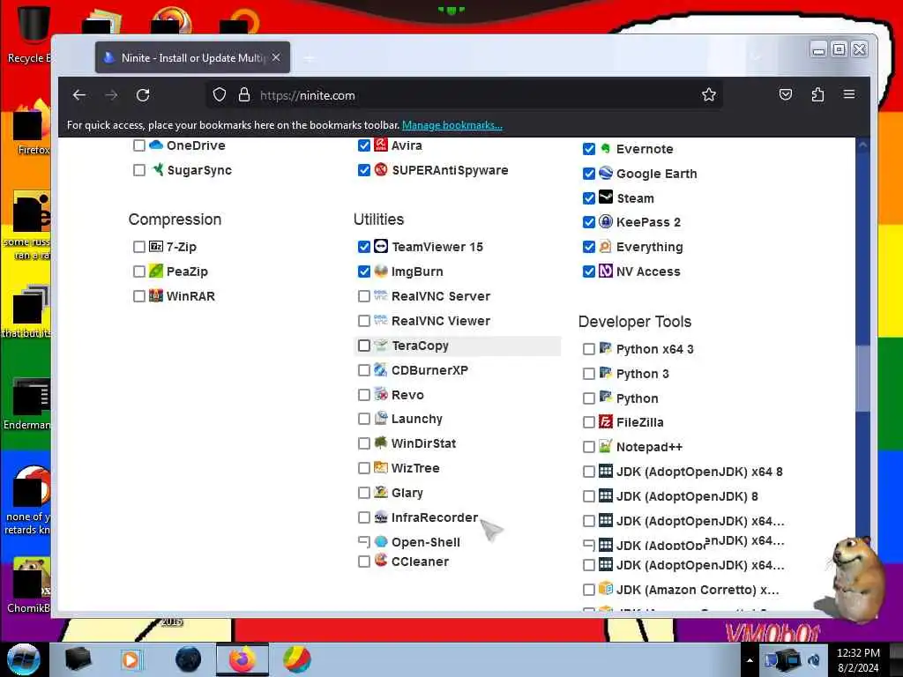
Task: Click the ninite.com address bar
Action: [x=464, y=95]
